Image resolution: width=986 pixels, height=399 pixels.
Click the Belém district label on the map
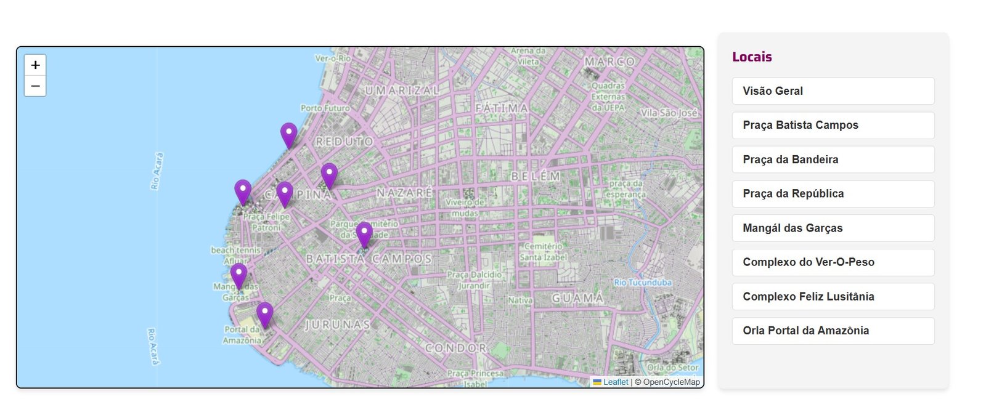coord(536,177)
